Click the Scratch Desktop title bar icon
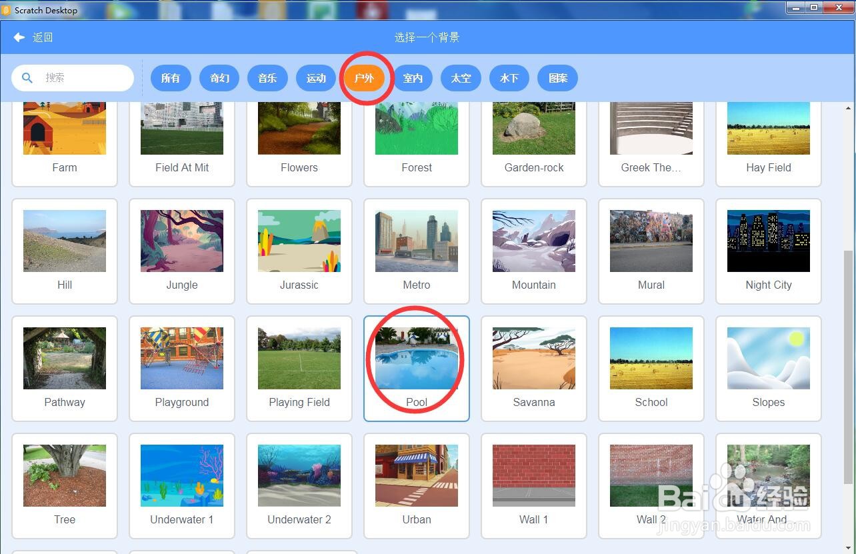The width and height of the screenshot is (856, 554). click(x=6, y=10)
